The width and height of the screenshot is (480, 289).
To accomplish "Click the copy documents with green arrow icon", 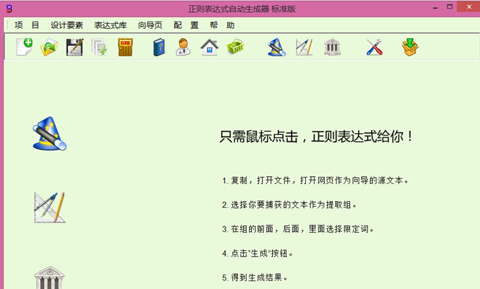I will (99, 47).
